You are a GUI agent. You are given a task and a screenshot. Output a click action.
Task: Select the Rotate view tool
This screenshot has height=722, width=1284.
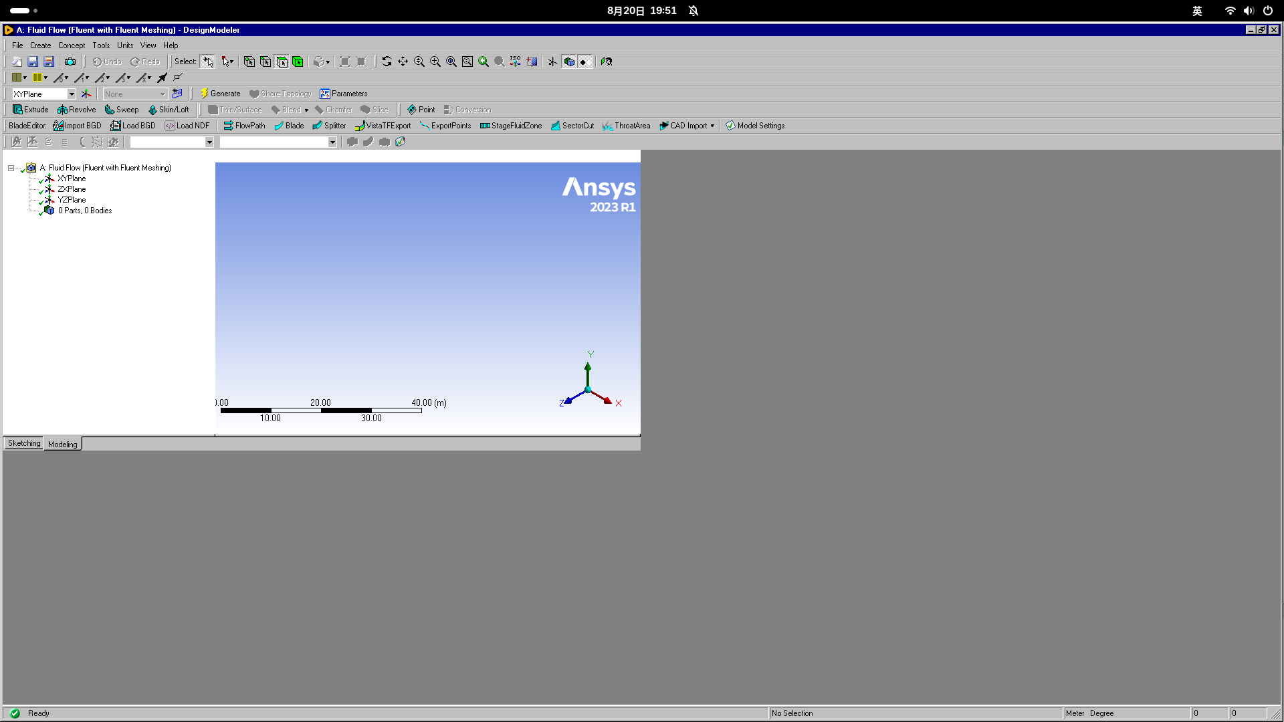pyautogui.click(x=387, y=62)
